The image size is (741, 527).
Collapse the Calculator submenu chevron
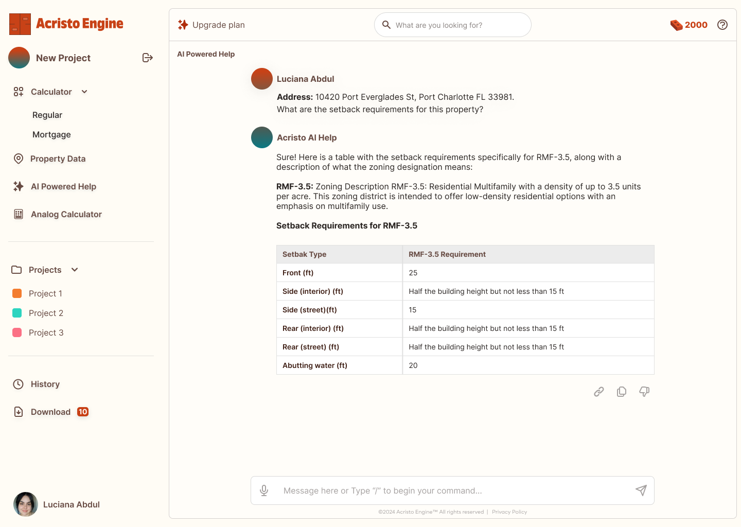pyautogui.click(x=84, y=92)
